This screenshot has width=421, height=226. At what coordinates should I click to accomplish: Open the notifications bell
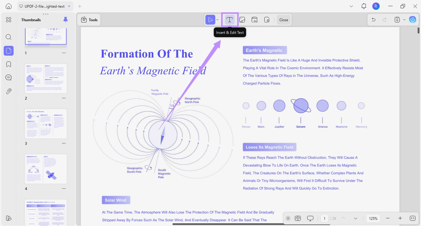coord(364,6)
